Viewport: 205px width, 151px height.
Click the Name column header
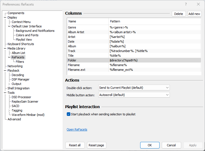click(88, 21)
